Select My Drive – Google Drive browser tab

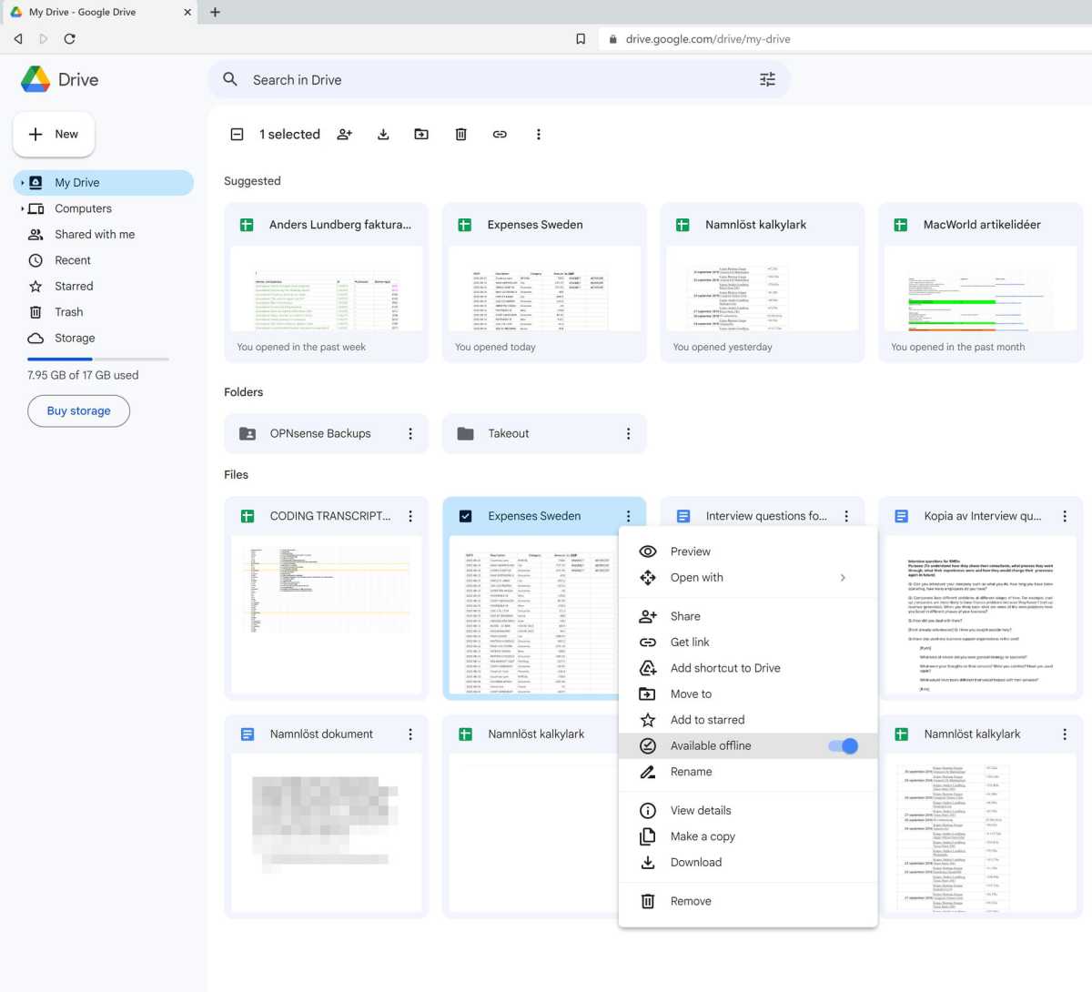click(98, 12)
